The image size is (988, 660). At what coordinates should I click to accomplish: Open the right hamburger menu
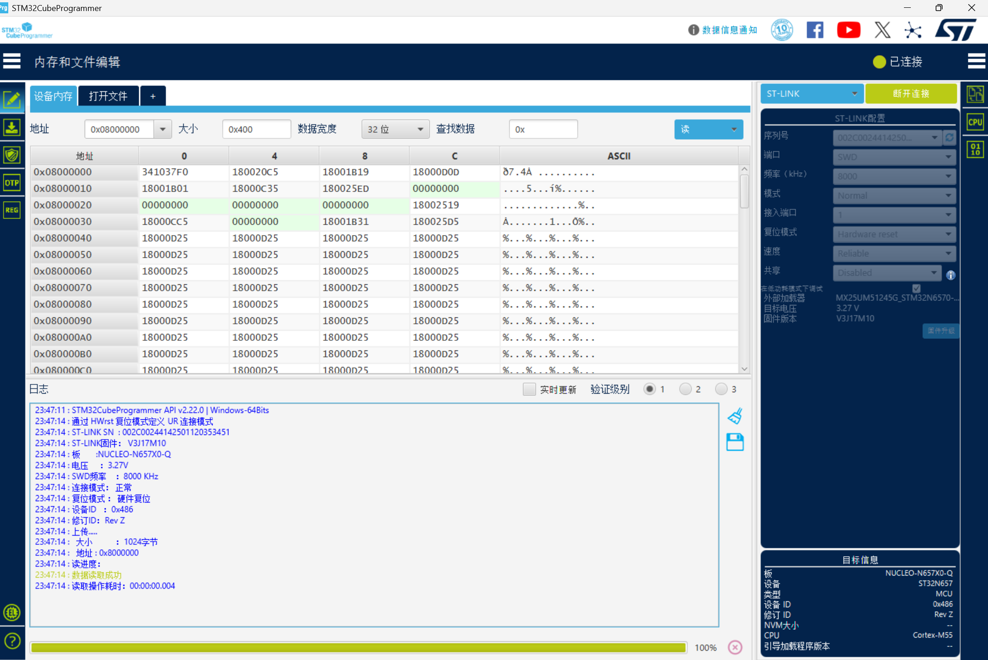click(x=976, y=61)
